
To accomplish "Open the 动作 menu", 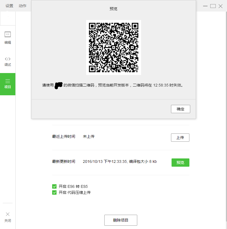I will tap(23, 6).
